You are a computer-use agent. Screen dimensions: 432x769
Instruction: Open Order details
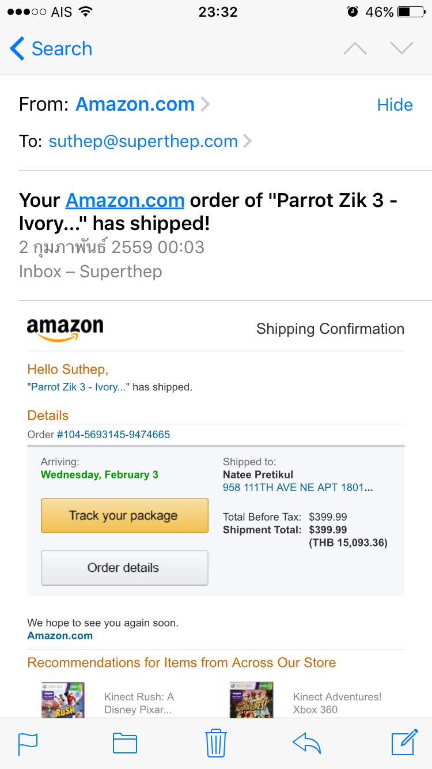(124, 568)
